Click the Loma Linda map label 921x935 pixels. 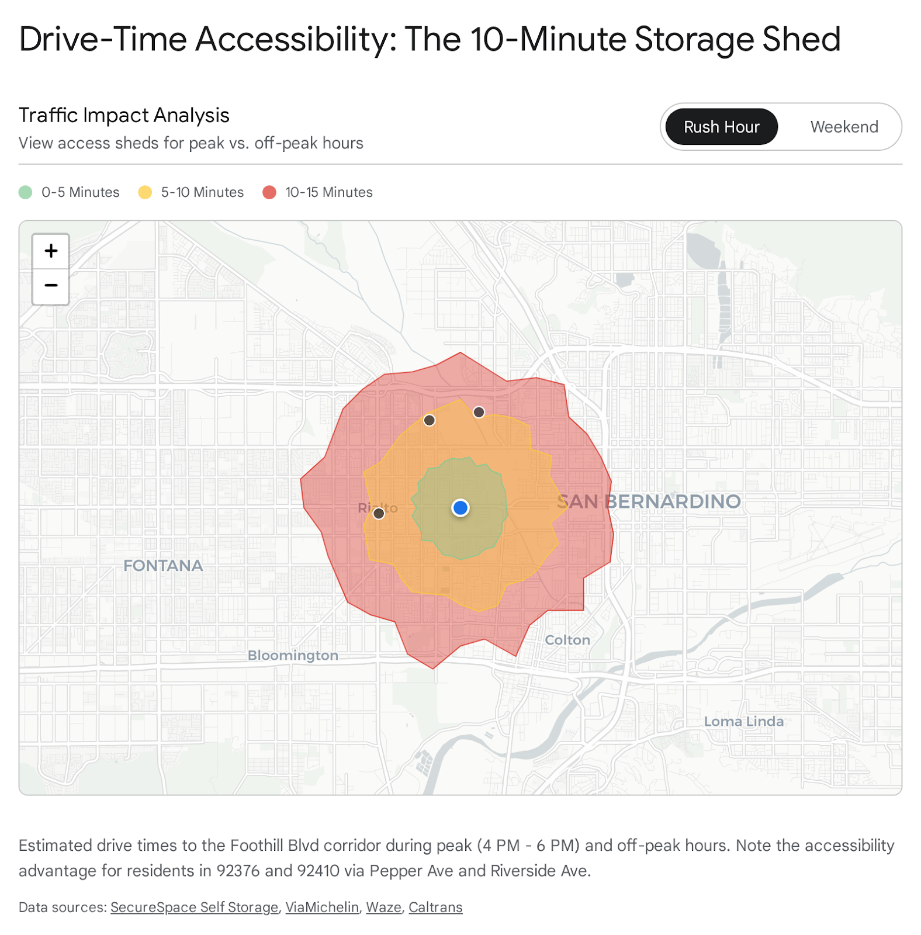[743, 721]
